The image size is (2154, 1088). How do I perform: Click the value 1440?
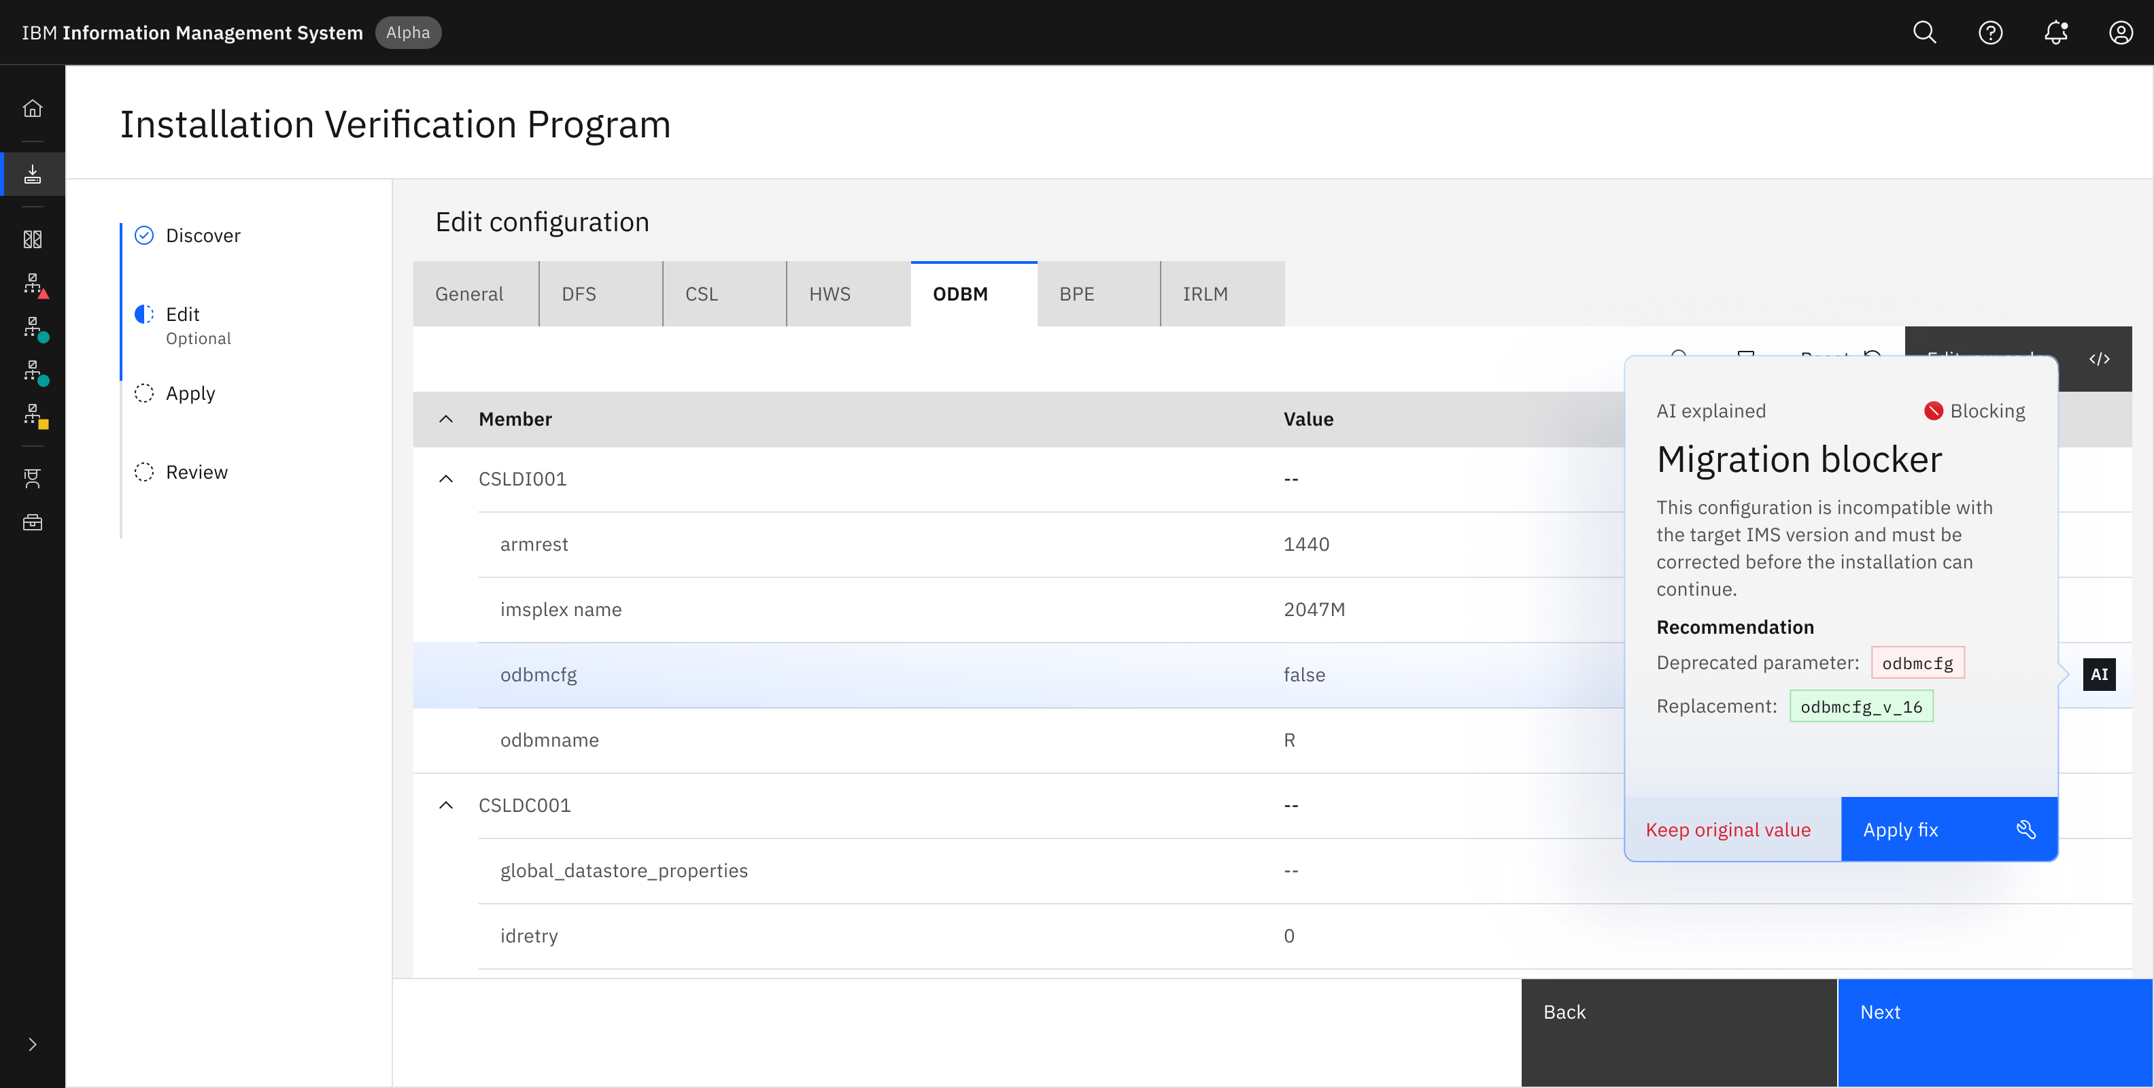[1306, 545]
